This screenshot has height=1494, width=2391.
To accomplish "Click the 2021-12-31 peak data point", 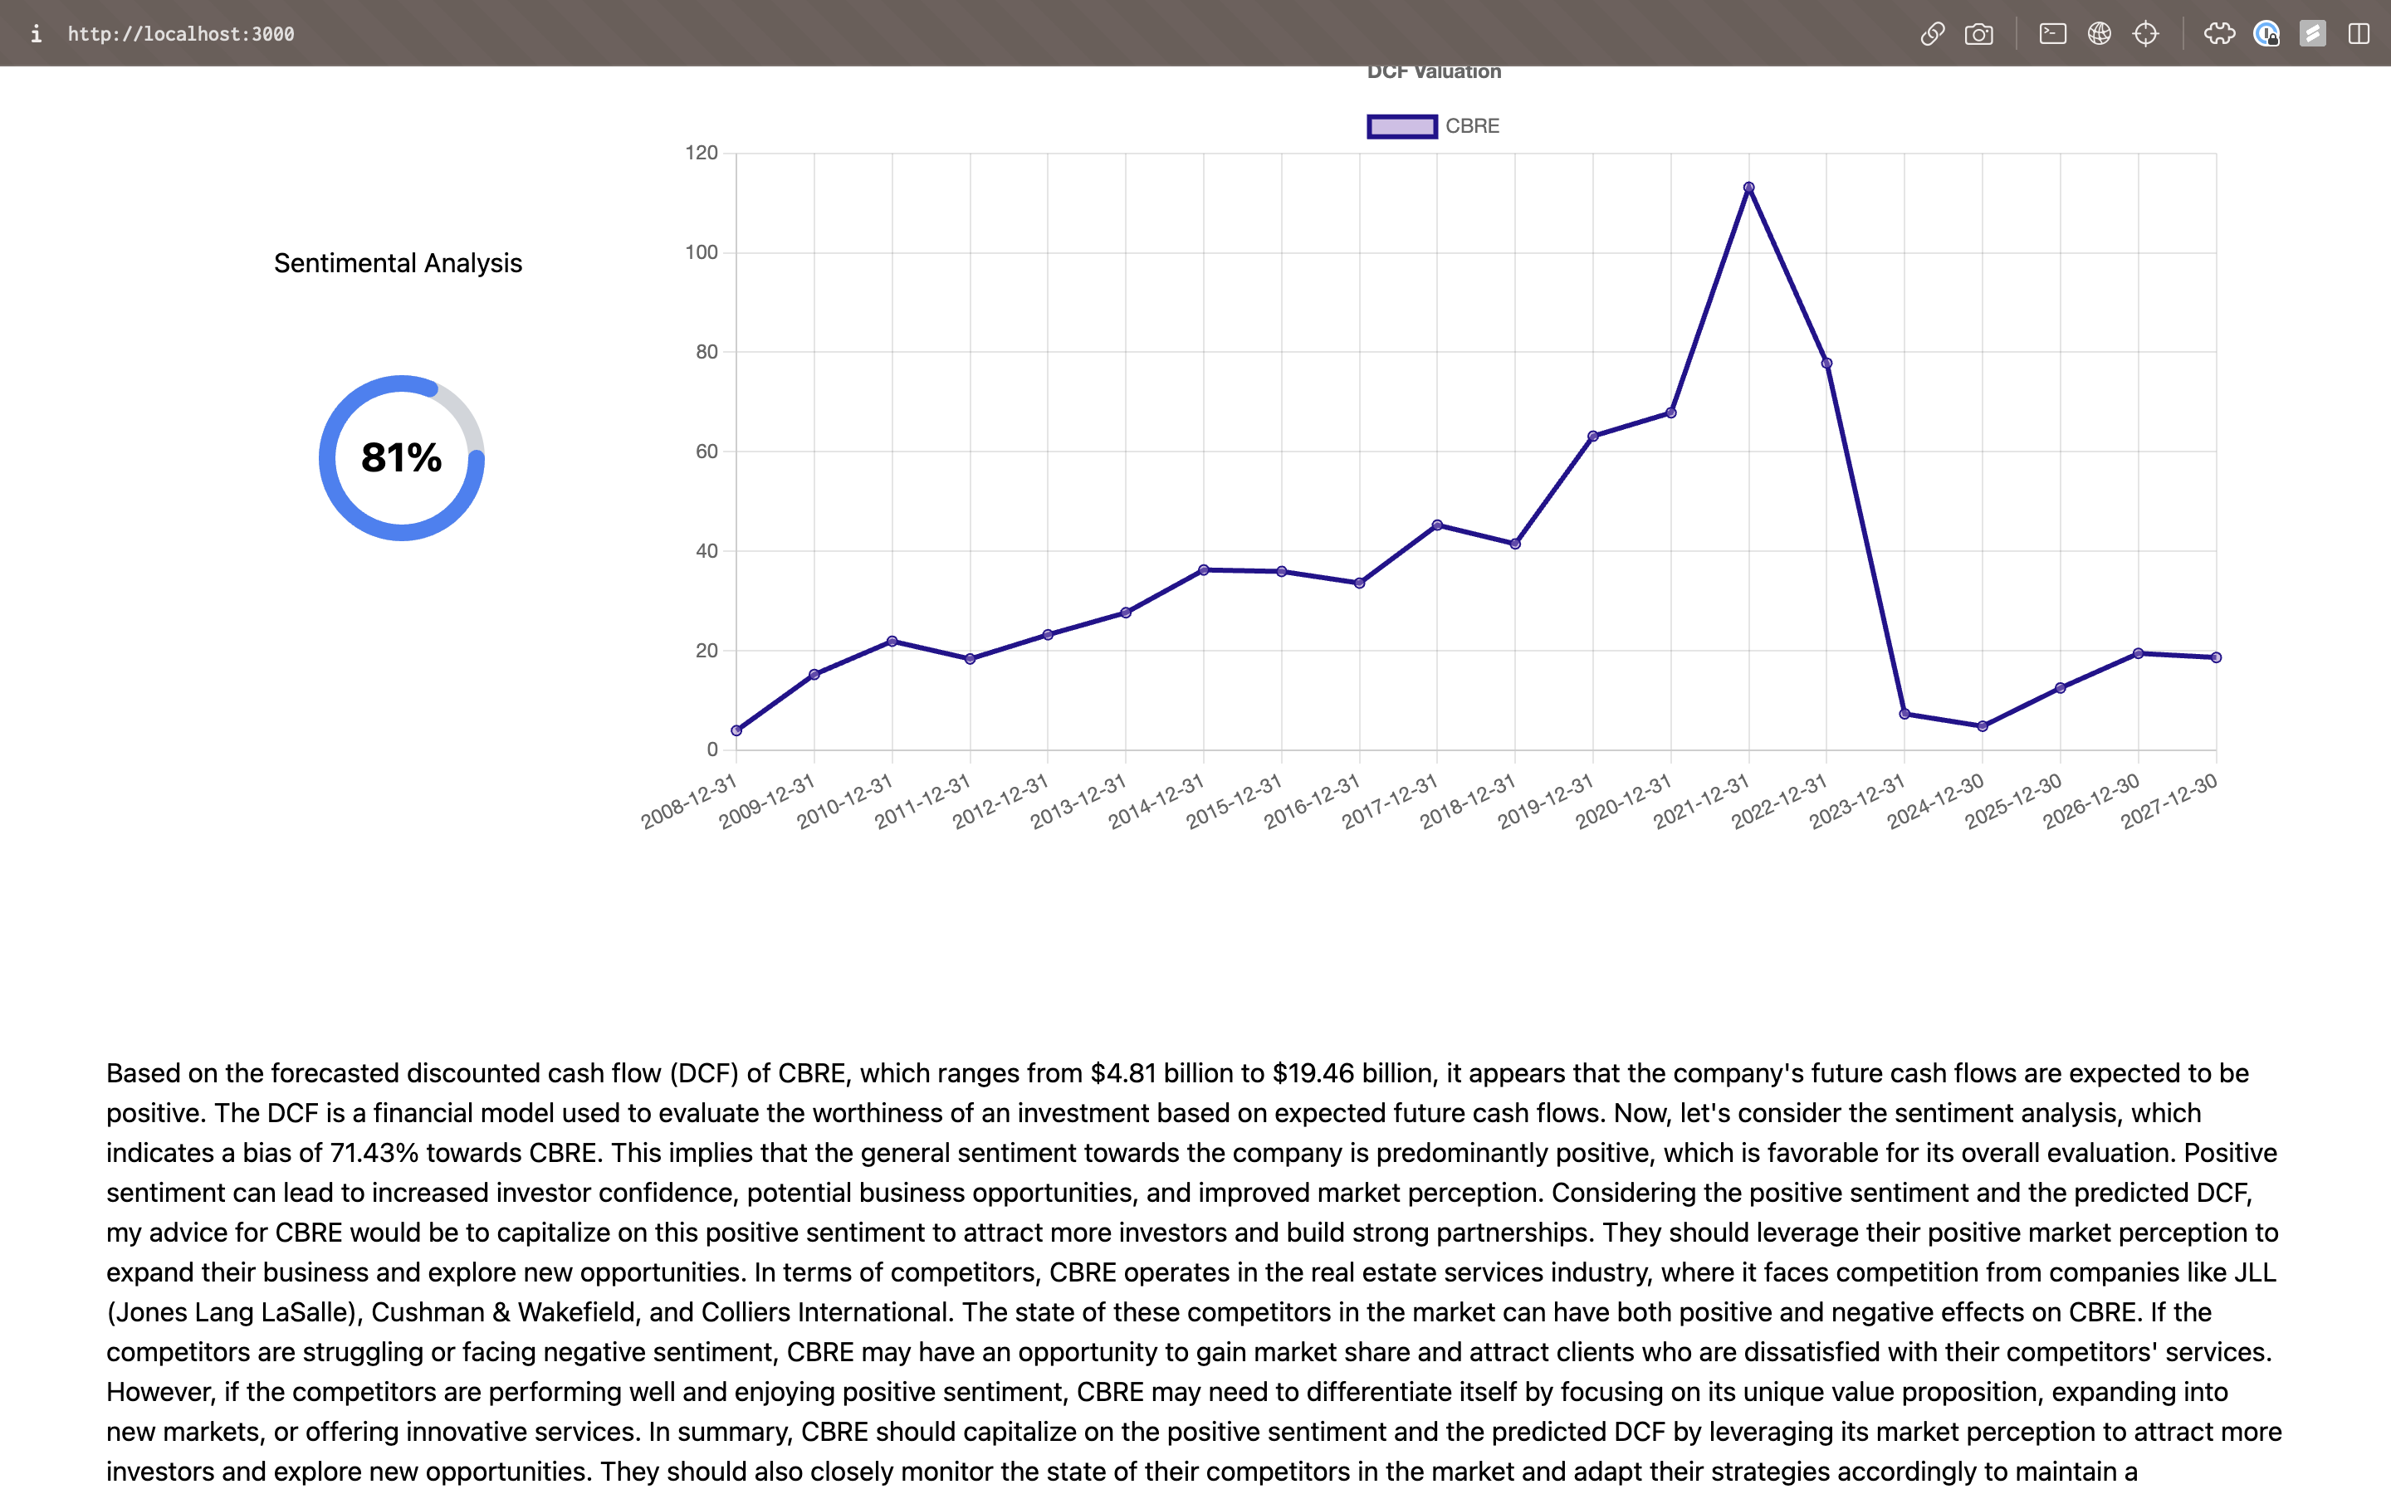I will point(1748,188).
